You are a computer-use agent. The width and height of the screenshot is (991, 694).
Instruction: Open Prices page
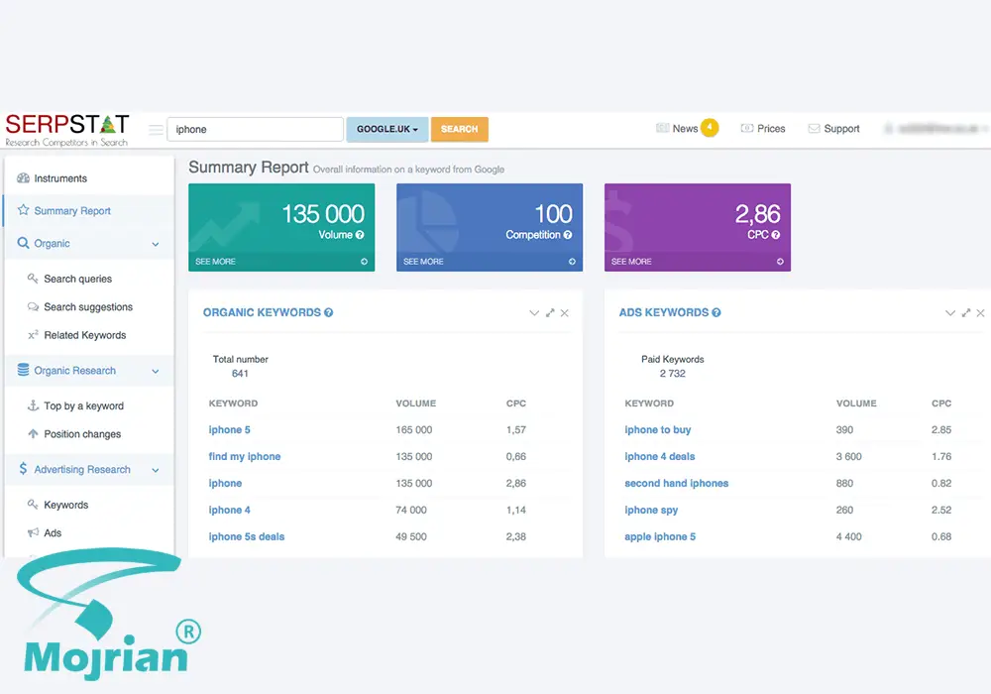(x=771, y=128)
